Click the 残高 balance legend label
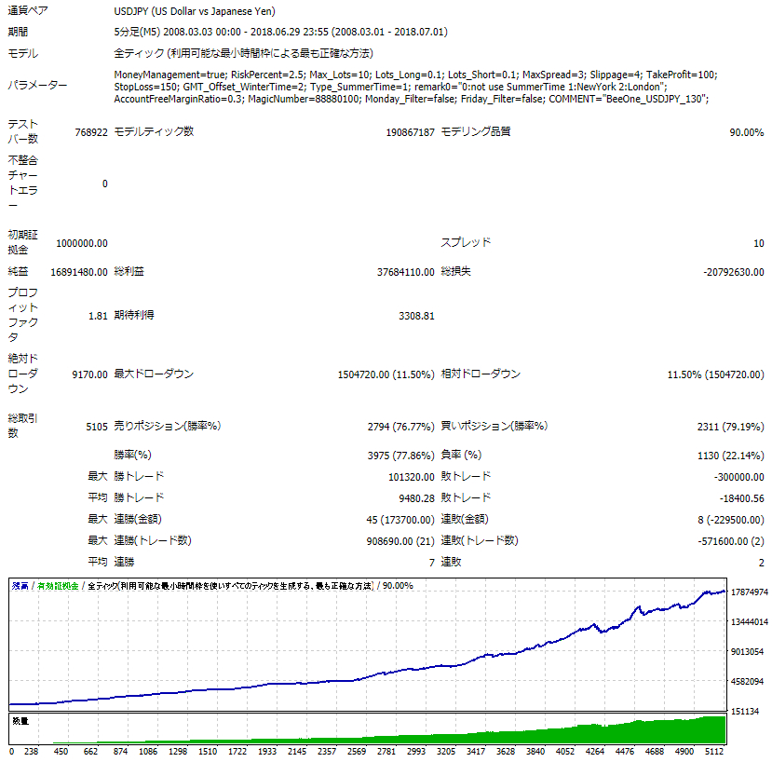This screenshot has width=772, height=762. point(20,586)
